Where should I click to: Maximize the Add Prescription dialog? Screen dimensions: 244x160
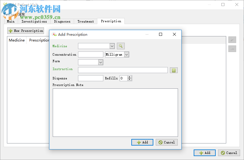click(161, 34)
